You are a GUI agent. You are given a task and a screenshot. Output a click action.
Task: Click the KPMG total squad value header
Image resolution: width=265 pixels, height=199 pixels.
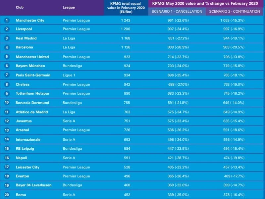pyautogui.click(x=126, y=7)
